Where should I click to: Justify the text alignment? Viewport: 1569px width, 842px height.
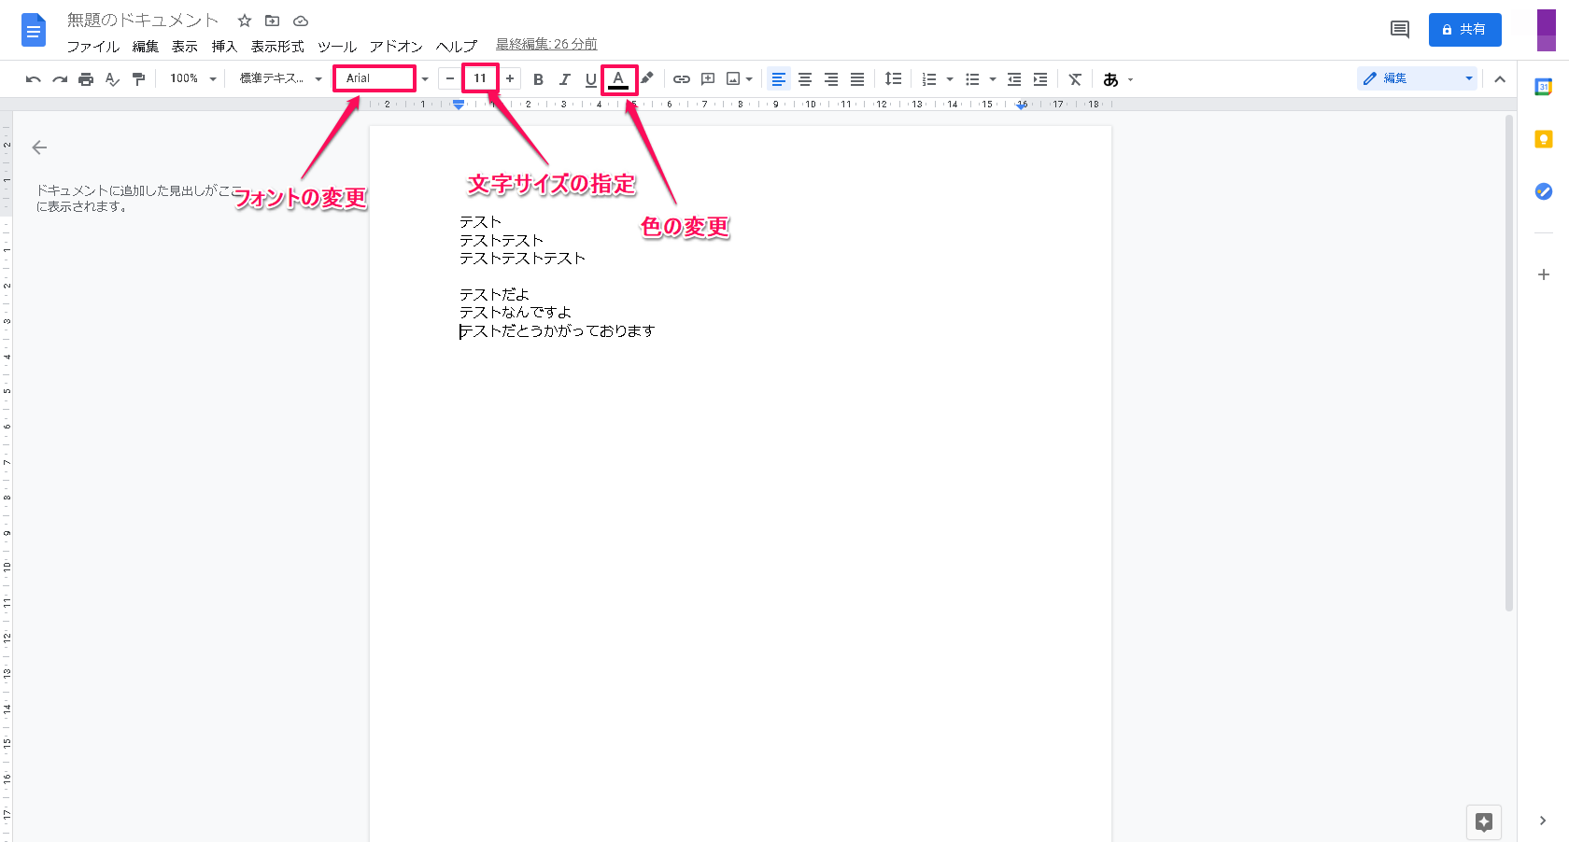click(x=857, y=79)
